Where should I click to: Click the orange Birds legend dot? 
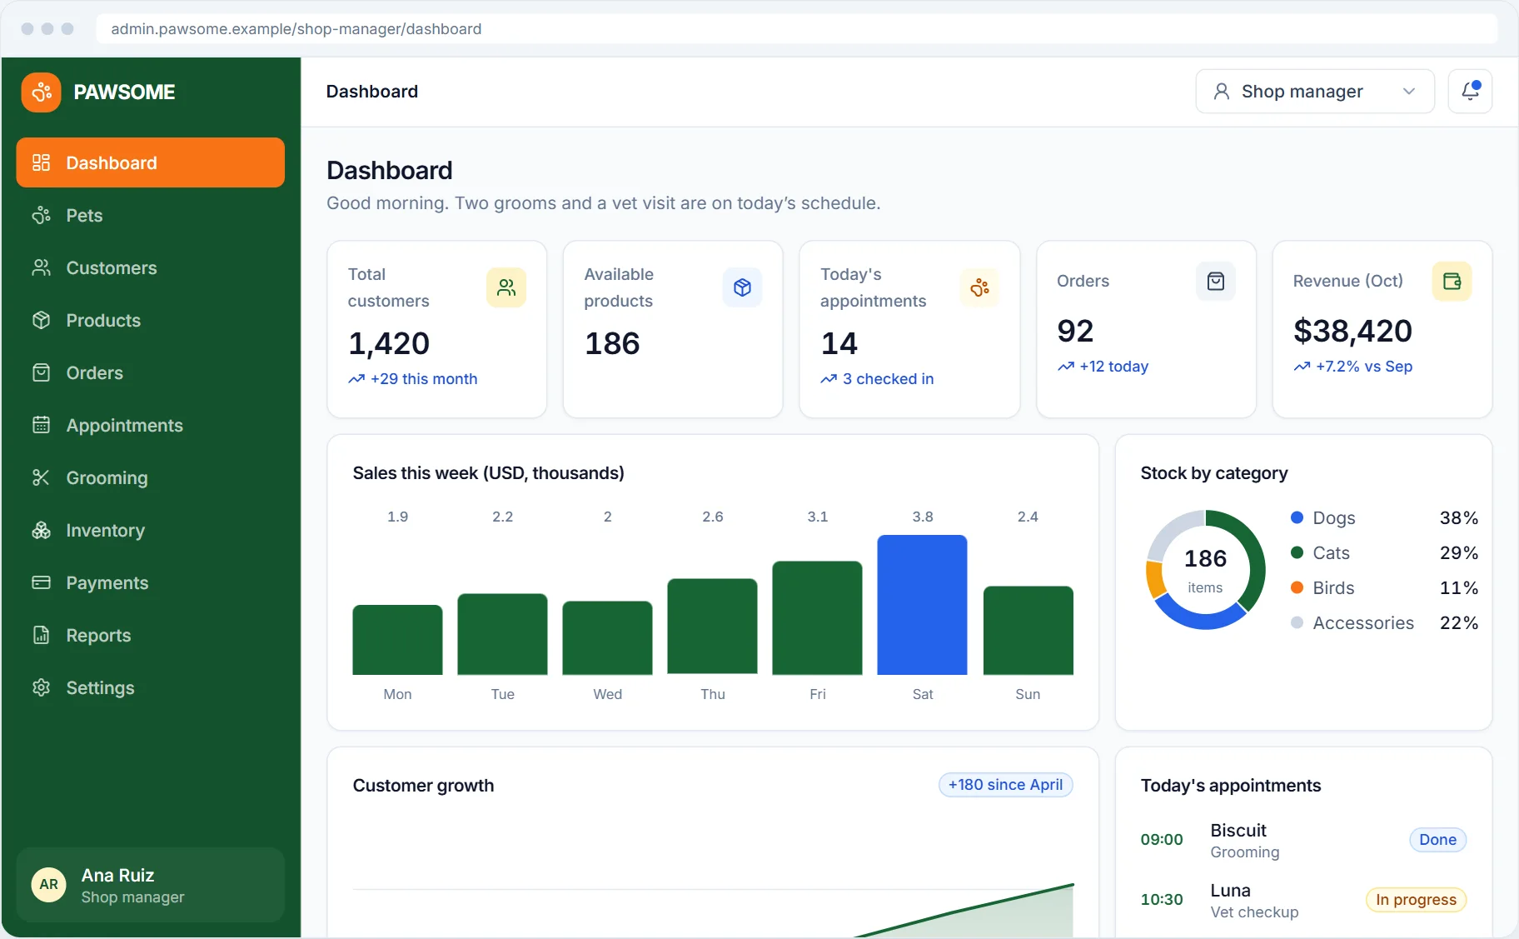(1297, 587)
